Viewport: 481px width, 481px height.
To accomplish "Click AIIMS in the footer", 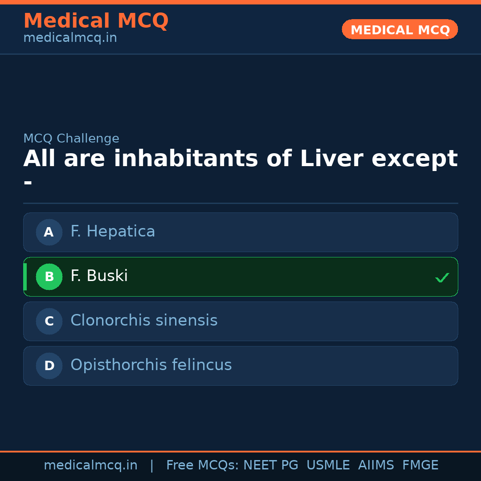I will [376, 465].
